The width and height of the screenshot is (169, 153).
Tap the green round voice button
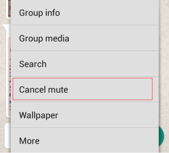tap(162, 136)
